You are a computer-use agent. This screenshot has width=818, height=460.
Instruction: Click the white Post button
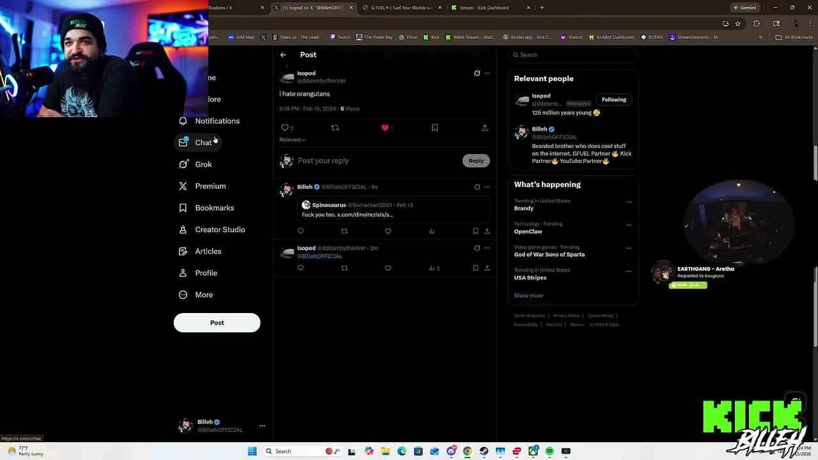click(217, 323)
